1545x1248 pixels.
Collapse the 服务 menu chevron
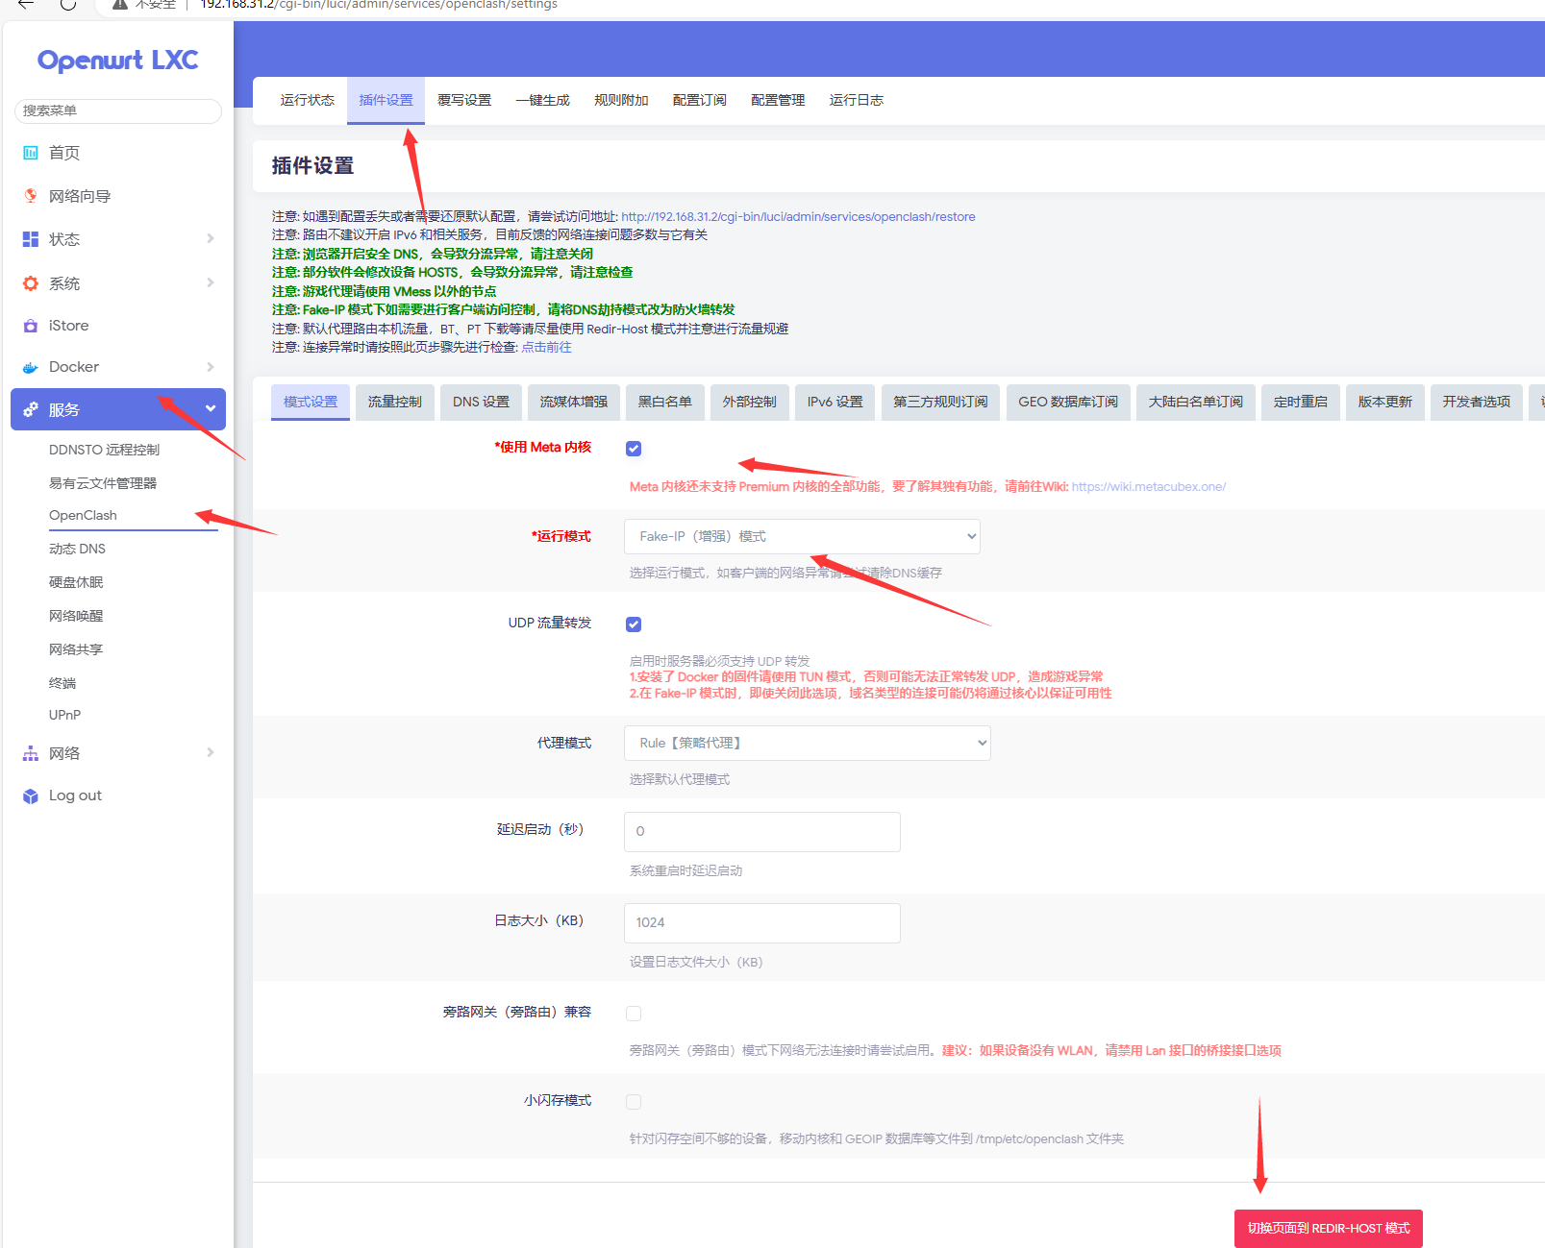(211, 409)
